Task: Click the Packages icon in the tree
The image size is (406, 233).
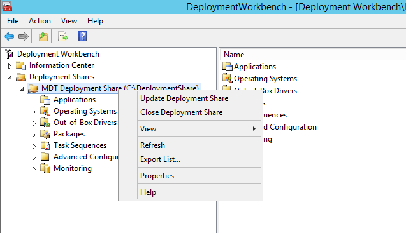Action: point(45,134)
